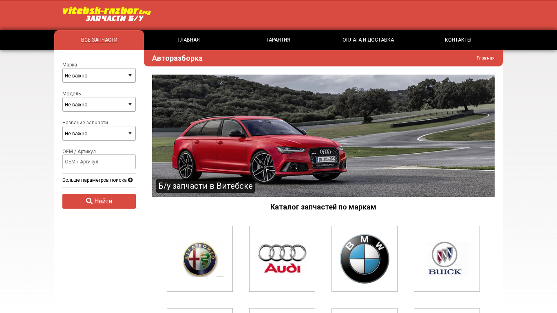This screenshot has width=557, height=313.
Task: Click the red Audi banner image
Action: (x=323, y=136)
